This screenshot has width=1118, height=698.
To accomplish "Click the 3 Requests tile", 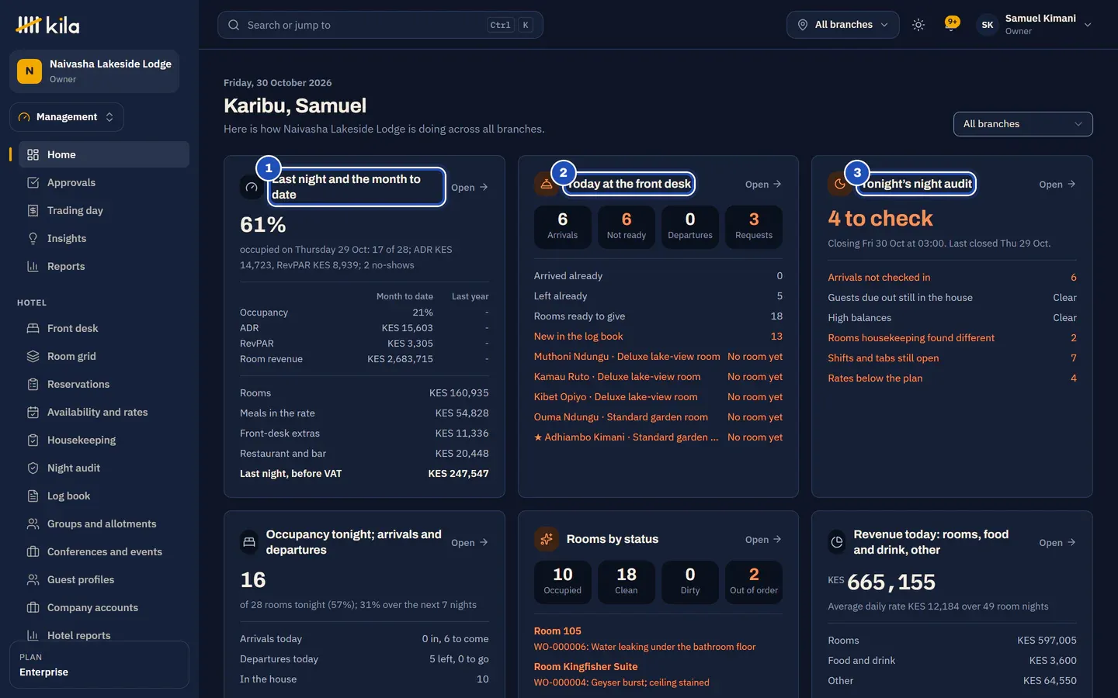I will coord(754,226).
